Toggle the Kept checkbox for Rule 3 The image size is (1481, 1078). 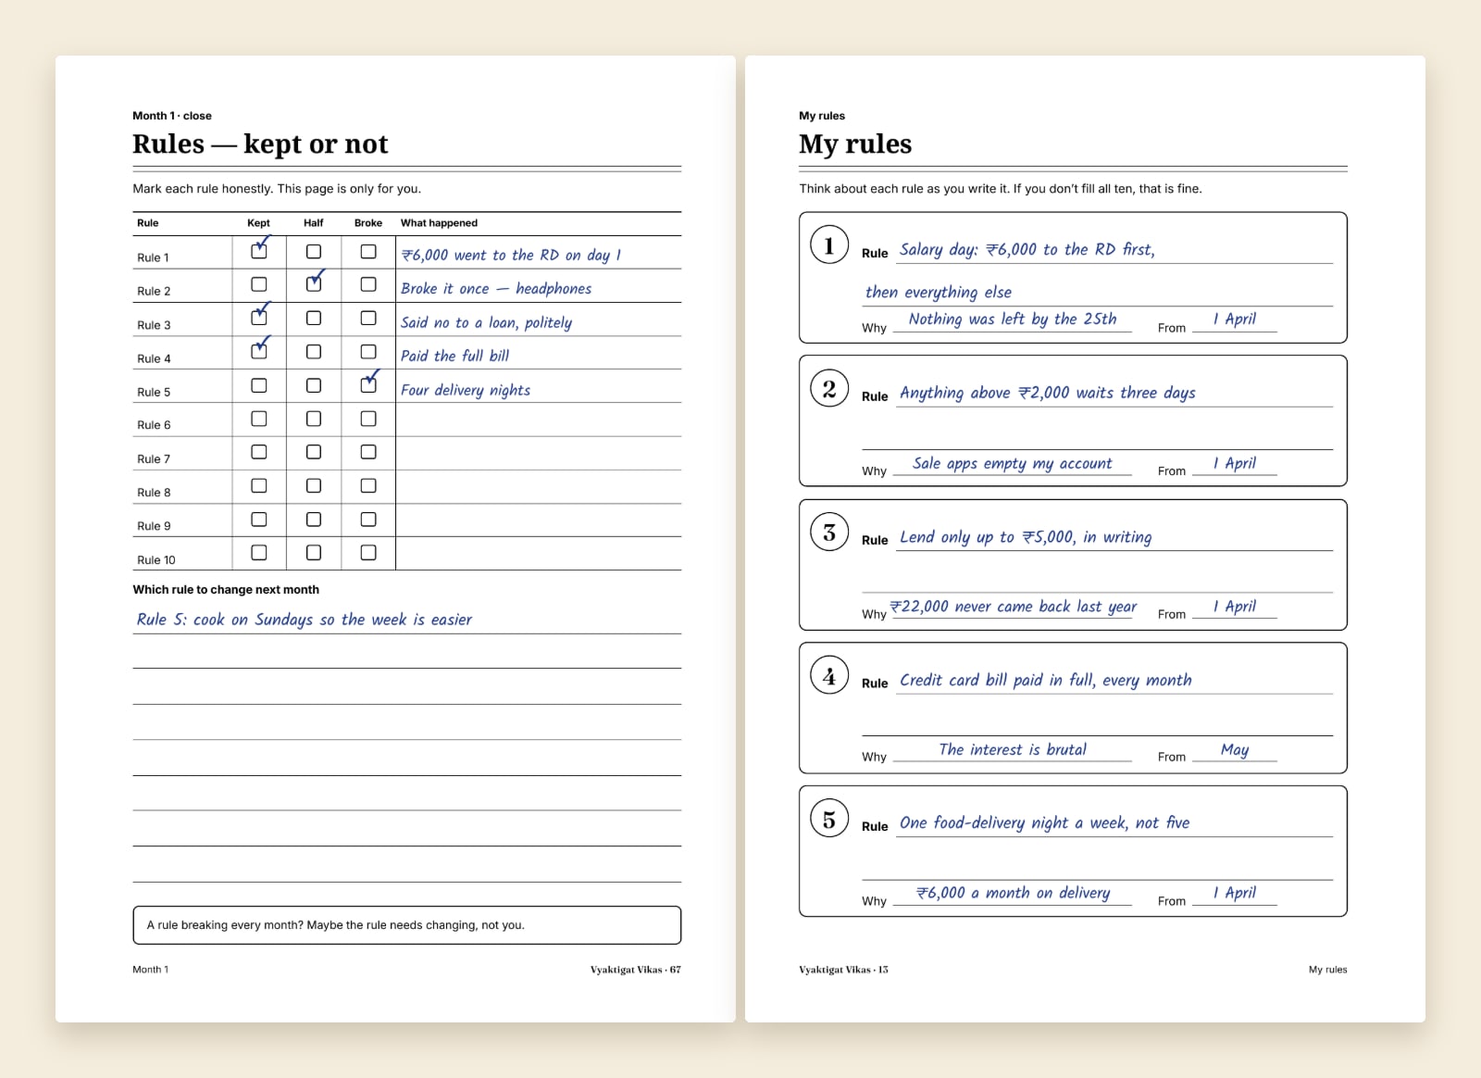pos(259,318)
